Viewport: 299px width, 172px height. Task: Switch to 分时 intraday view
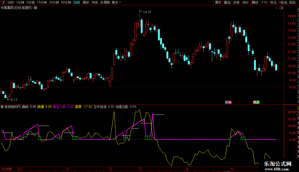click(11, 2)
